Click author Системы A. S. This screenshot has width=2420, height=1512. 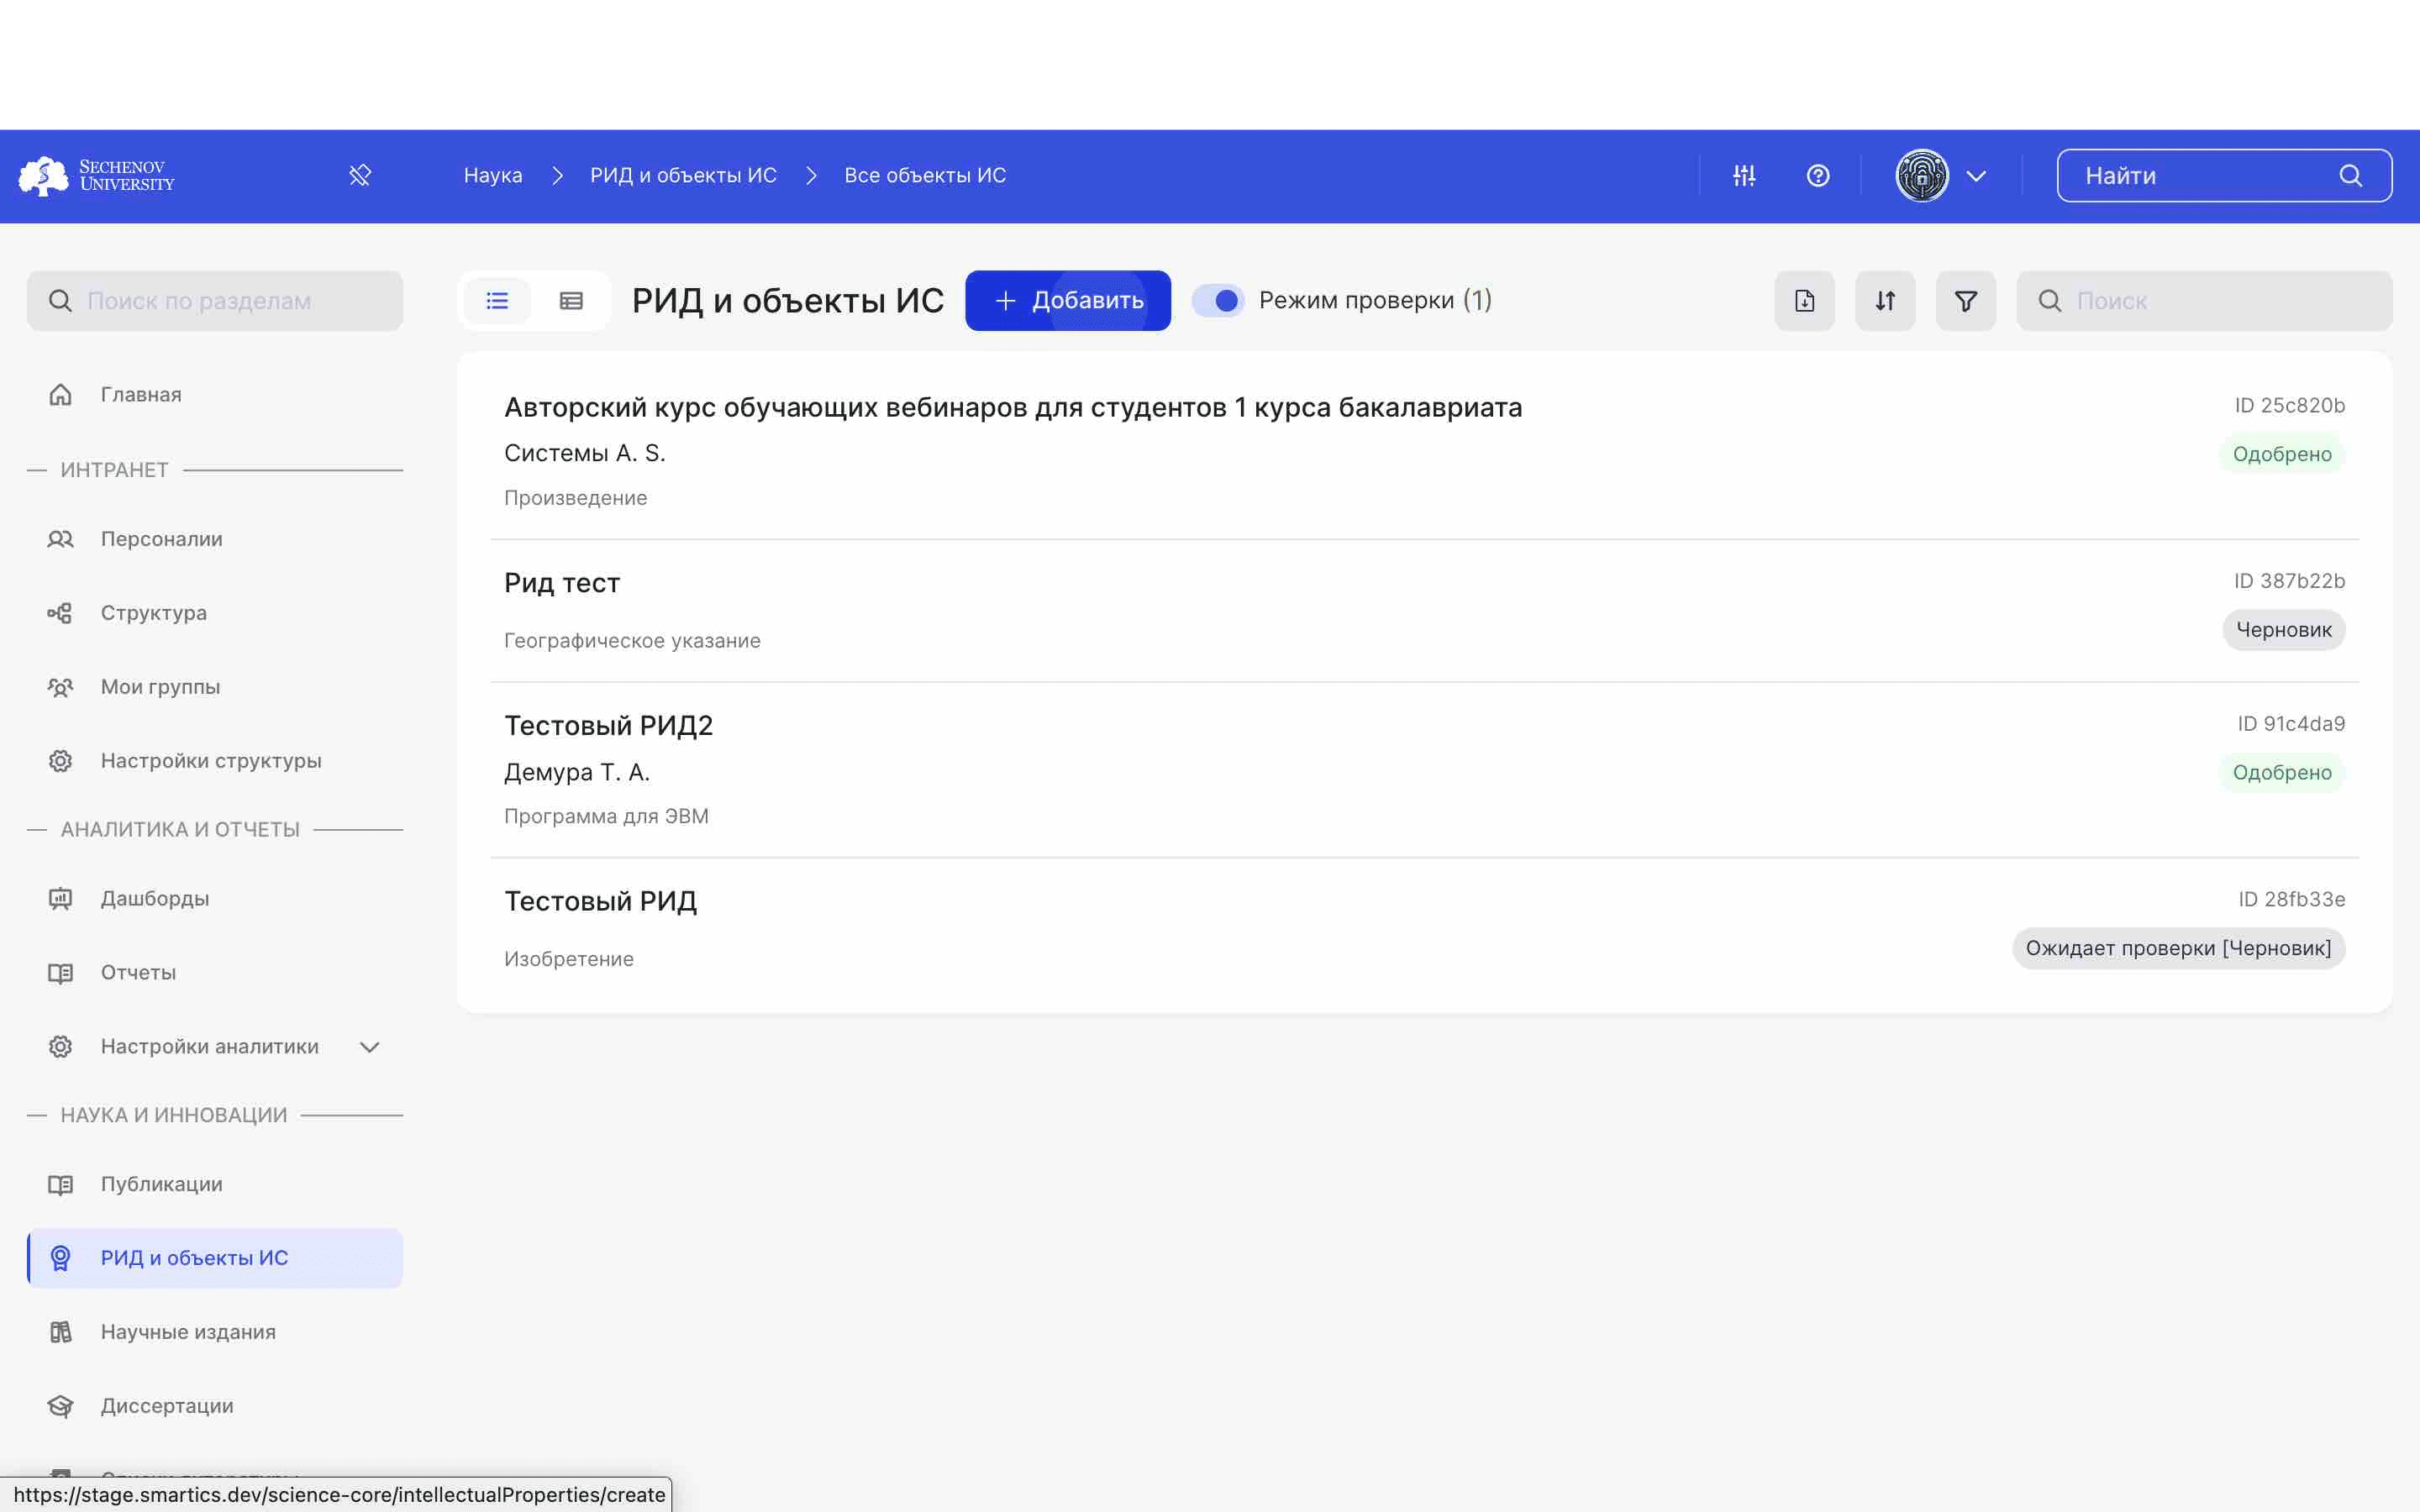584,453
